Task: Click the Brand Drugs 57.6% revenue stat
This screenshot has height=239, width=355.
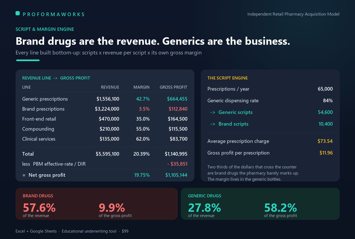Action: click(x=39, y=208)
